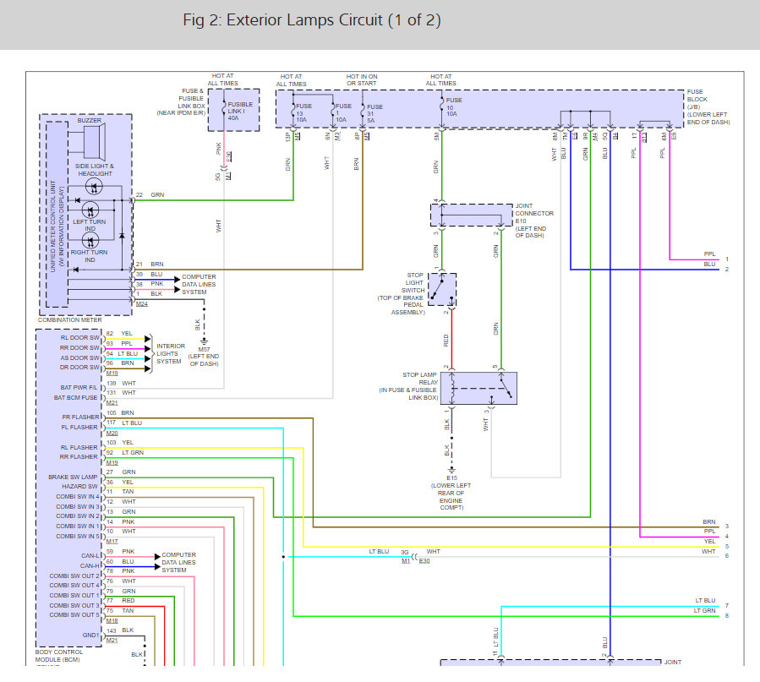Viewport: 760px width, 682px height.
Task: Click the 'HAZARD SW' terminal label
Action: (80, 486)
